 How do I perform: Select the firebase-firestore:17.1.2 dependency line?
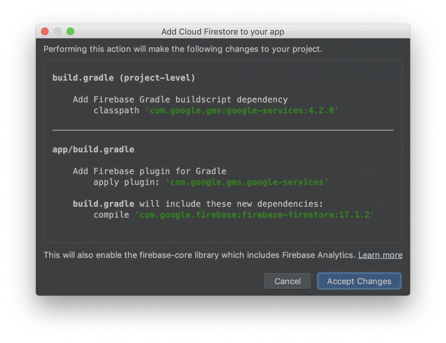(255, 215)
